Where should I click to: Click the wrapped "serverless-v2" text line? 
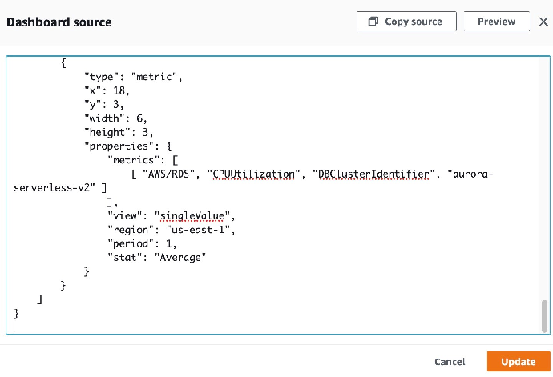[x=53, y=187]
